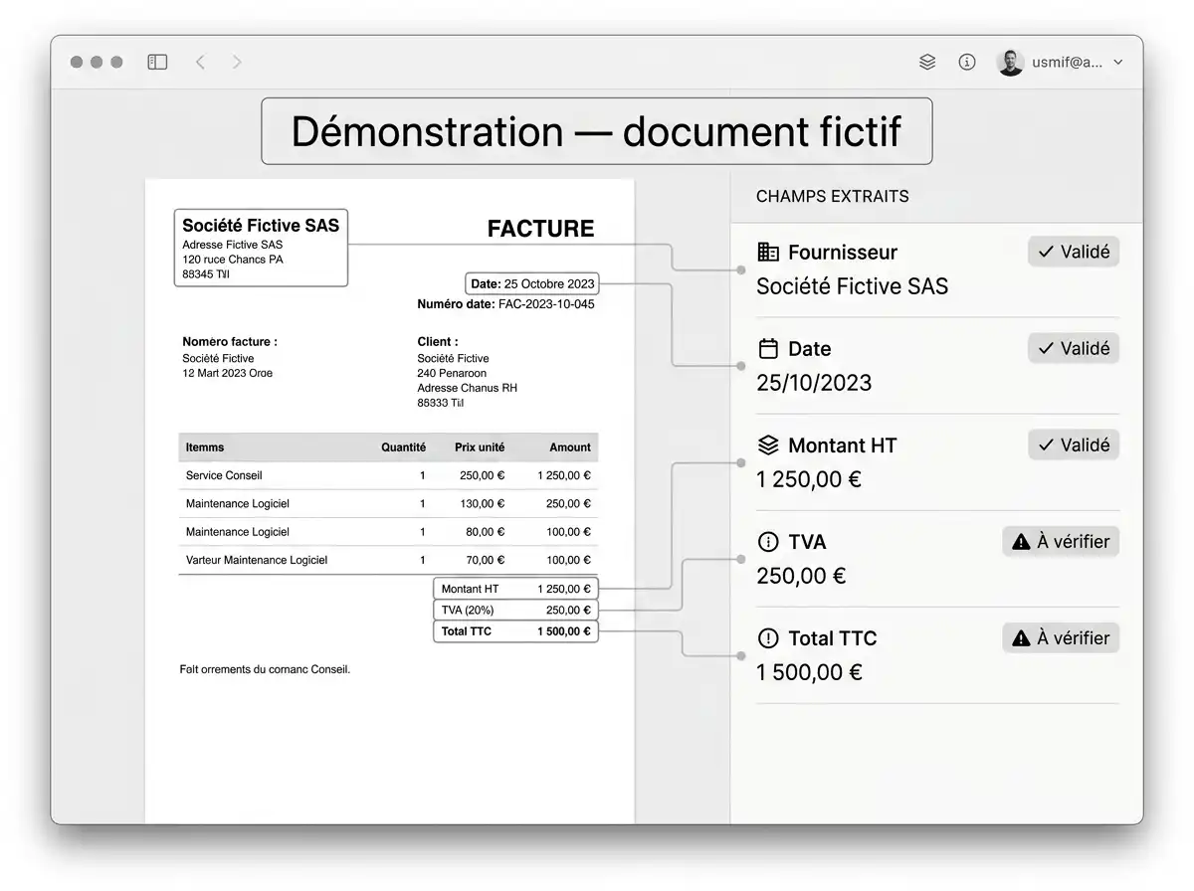Click the 240 Penaroon address line
Viewport: 1194px width, 891px height.
[452, 373]
